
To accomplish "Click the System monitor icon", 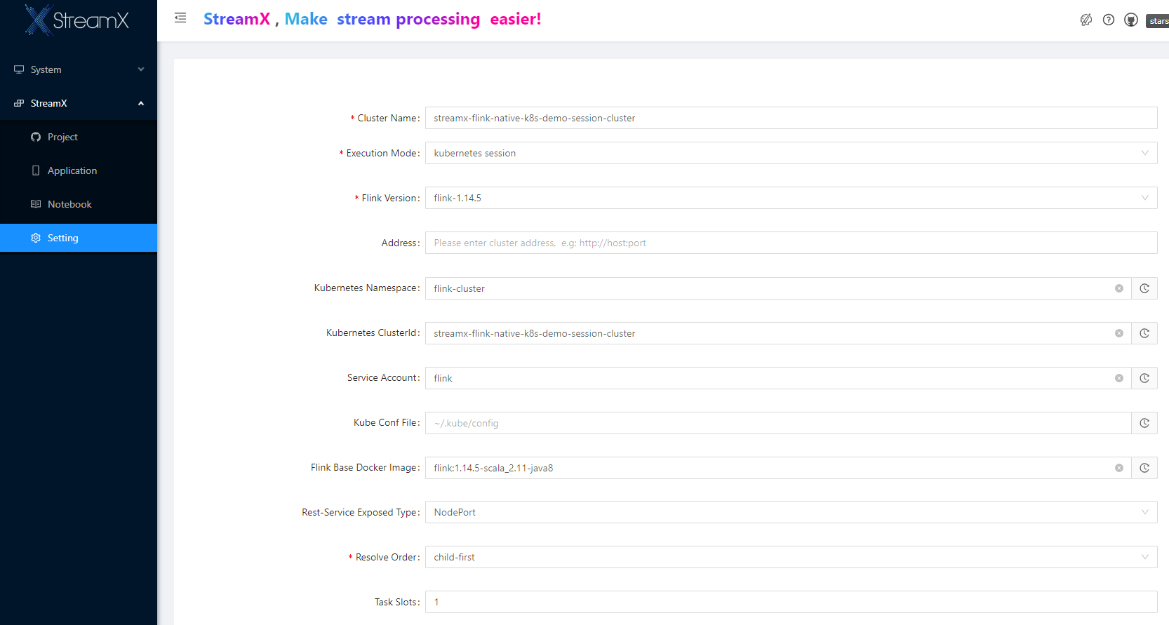I will 19,69.
